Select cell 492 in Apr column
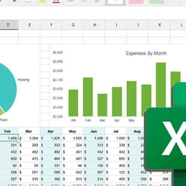 51,152
